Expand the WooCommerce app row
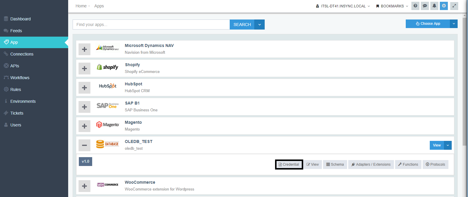Screen dimensions: 468x197 84,186
